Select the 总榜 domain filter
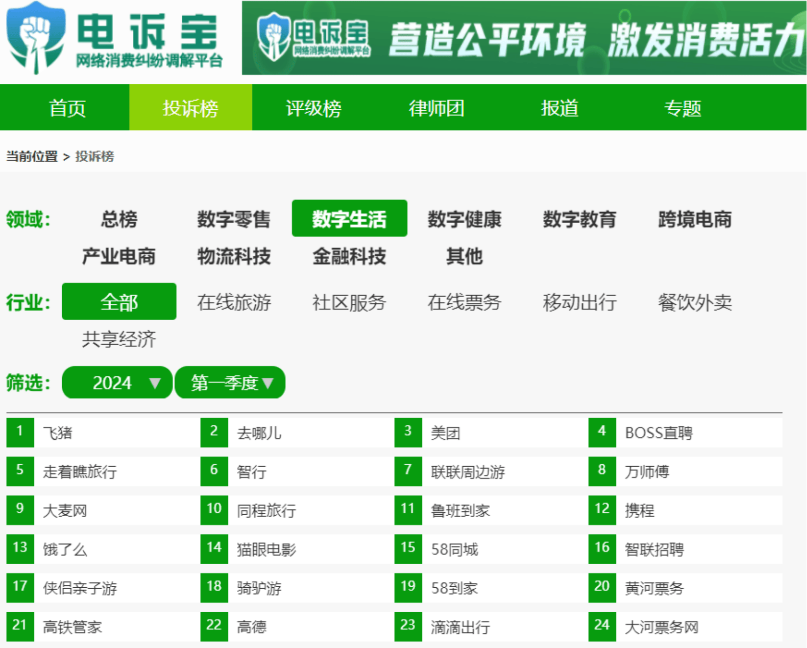807x648 pixels. point(119,219)
